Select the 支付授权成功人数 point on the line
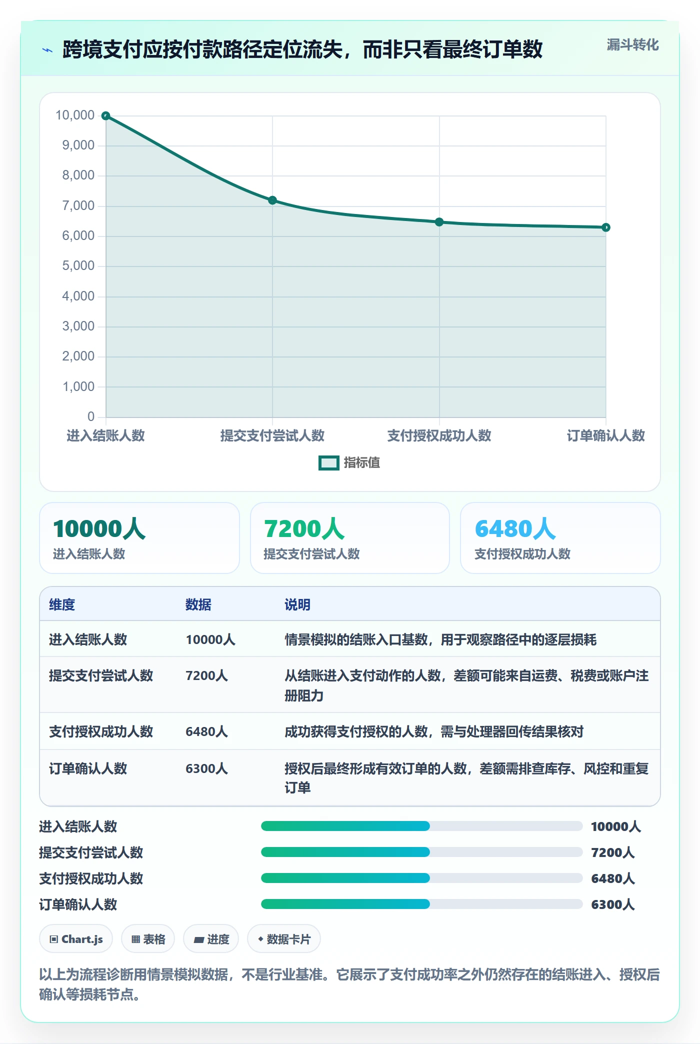The height and width of the screenshot is (1044, 700). 439,222
